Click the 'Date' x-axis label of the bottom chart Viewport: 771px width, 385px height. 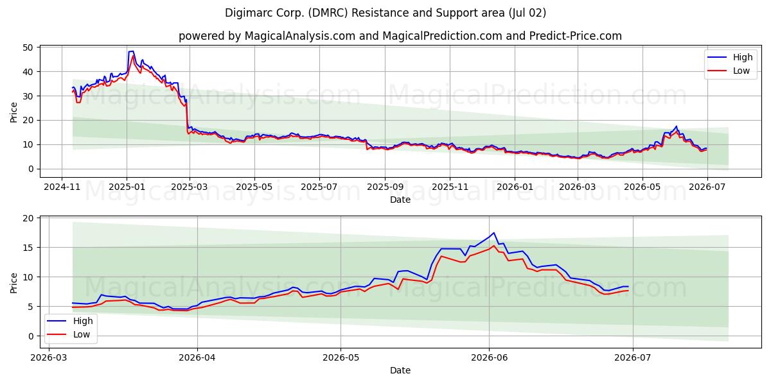coord(400,370)
